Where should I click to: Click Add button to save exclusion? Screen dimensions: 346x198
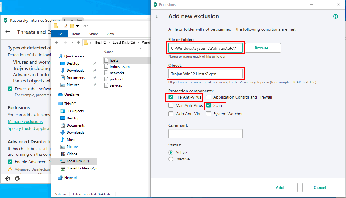280,188
